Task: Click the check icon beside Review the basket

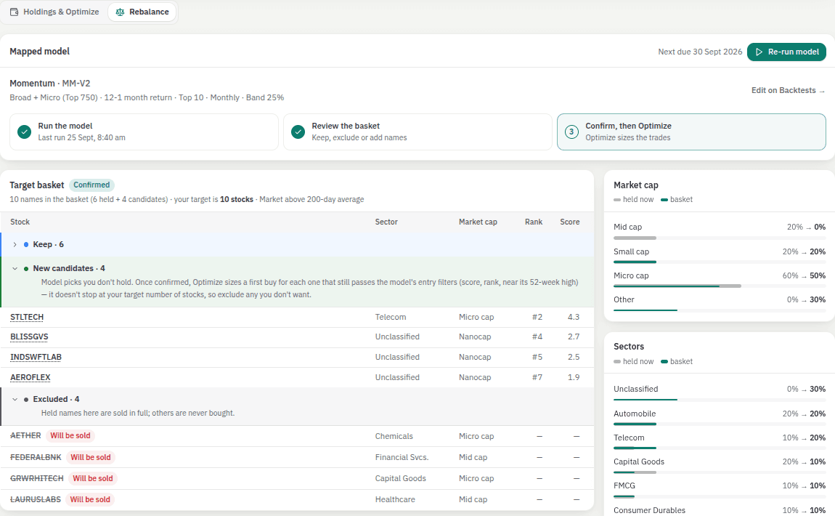Action: (298, 132)
